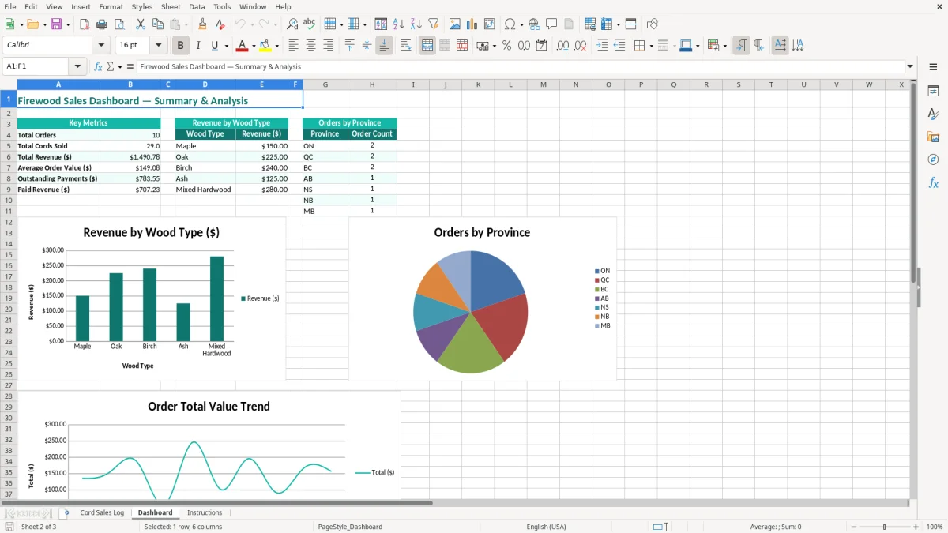
Task: Expand the Name Box dropdown
Action: 77,66
